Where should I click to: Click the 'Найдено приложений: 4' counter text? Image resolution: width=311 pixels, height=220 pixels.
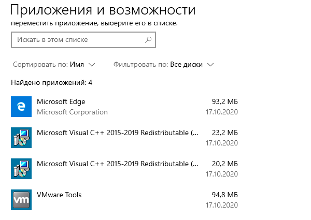click(51, 82)
